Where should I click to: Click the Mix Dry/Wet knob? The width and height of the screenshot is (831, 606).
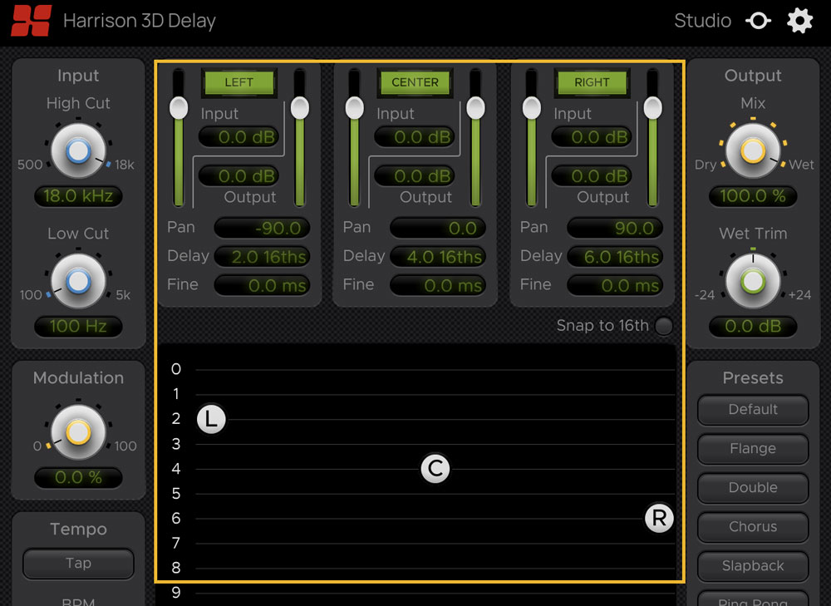pos(753,150)
